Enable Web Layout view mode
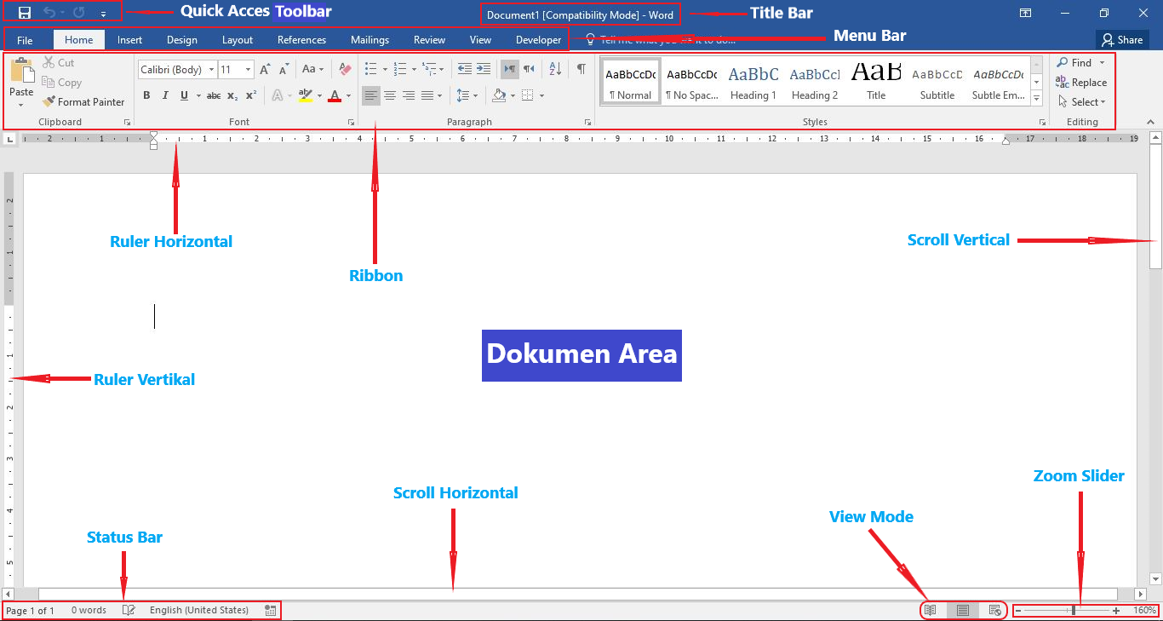 click(994, 610)
